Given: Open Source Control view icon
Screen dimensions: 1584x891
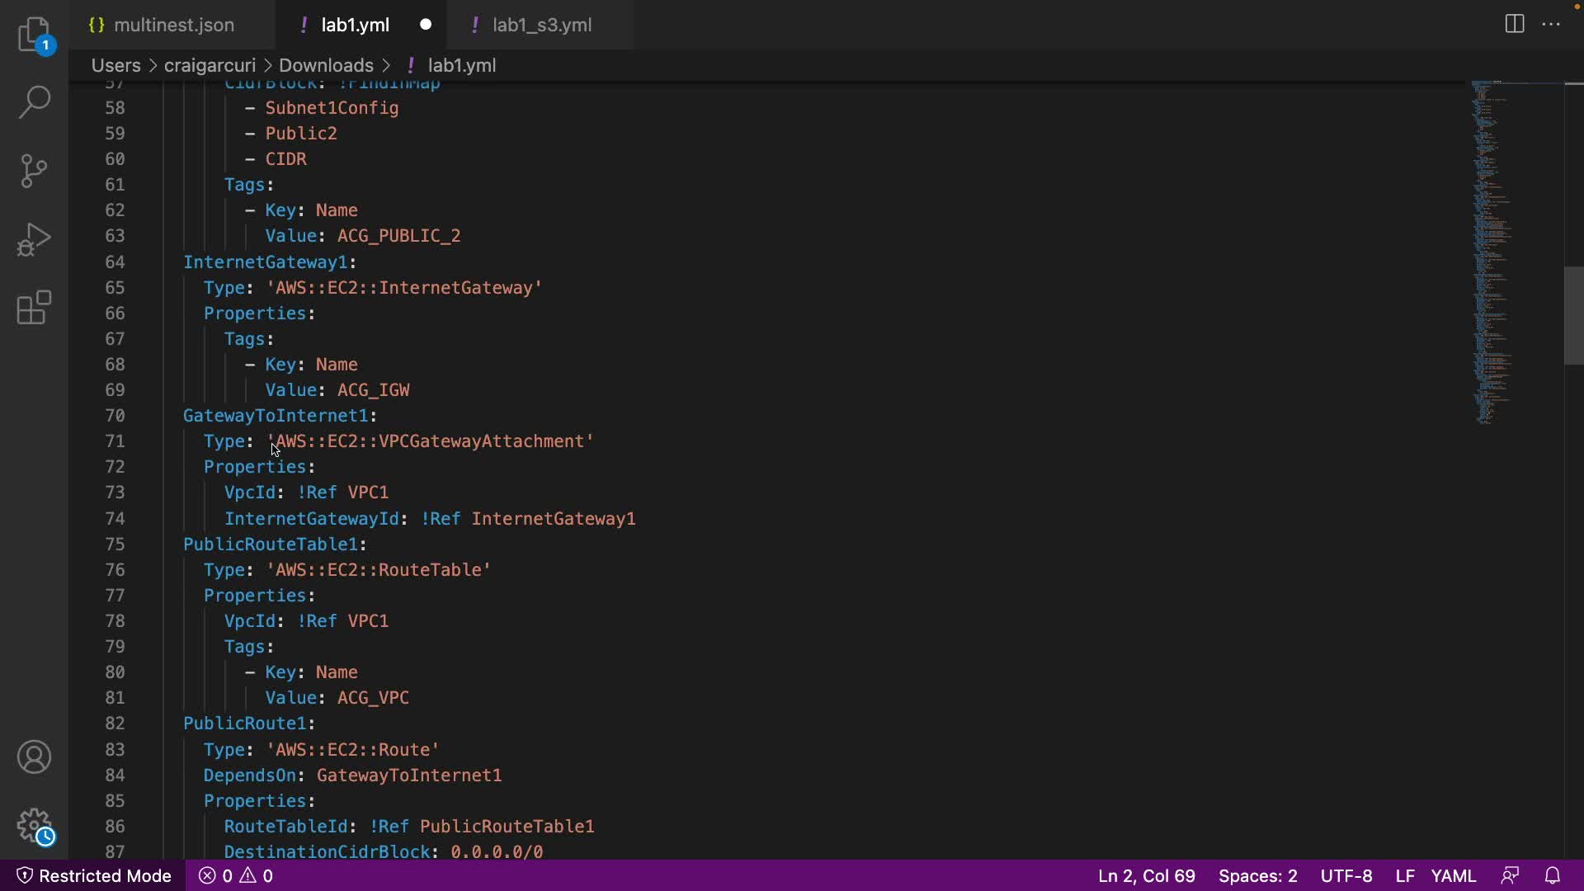Looking at the screenshot, I should coord(35,171).
